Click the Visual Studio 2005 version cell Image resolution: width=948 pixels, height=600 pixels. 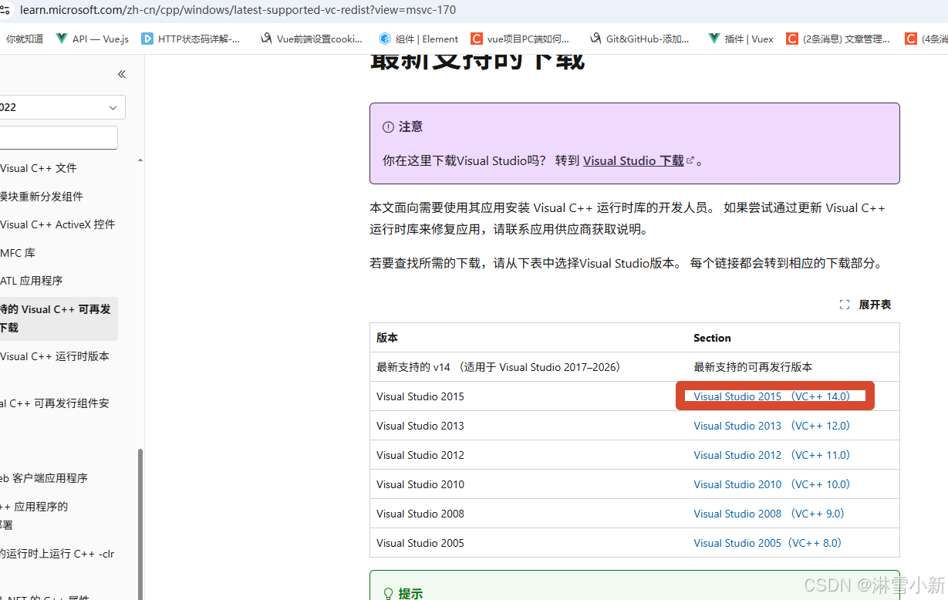click(528, 543)
